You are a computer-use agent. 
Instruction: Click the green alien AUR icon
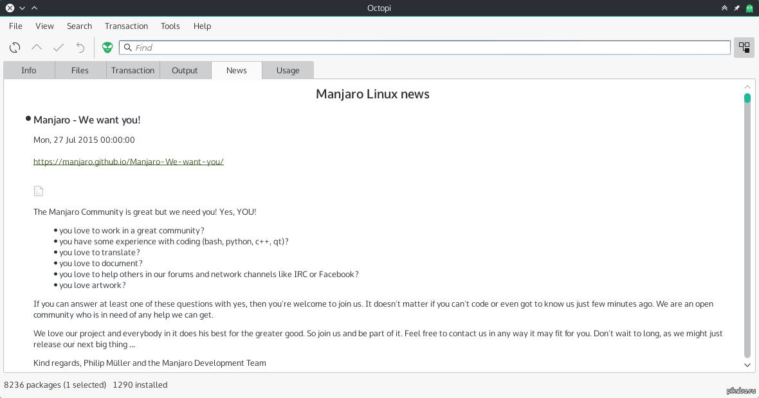click(x=107, y=48)
